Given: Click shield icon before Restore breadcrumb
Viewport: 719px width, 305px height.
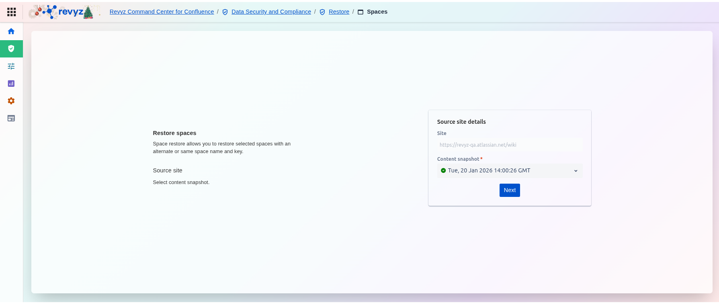Looking at the screenshot, I should coord(322,12).
